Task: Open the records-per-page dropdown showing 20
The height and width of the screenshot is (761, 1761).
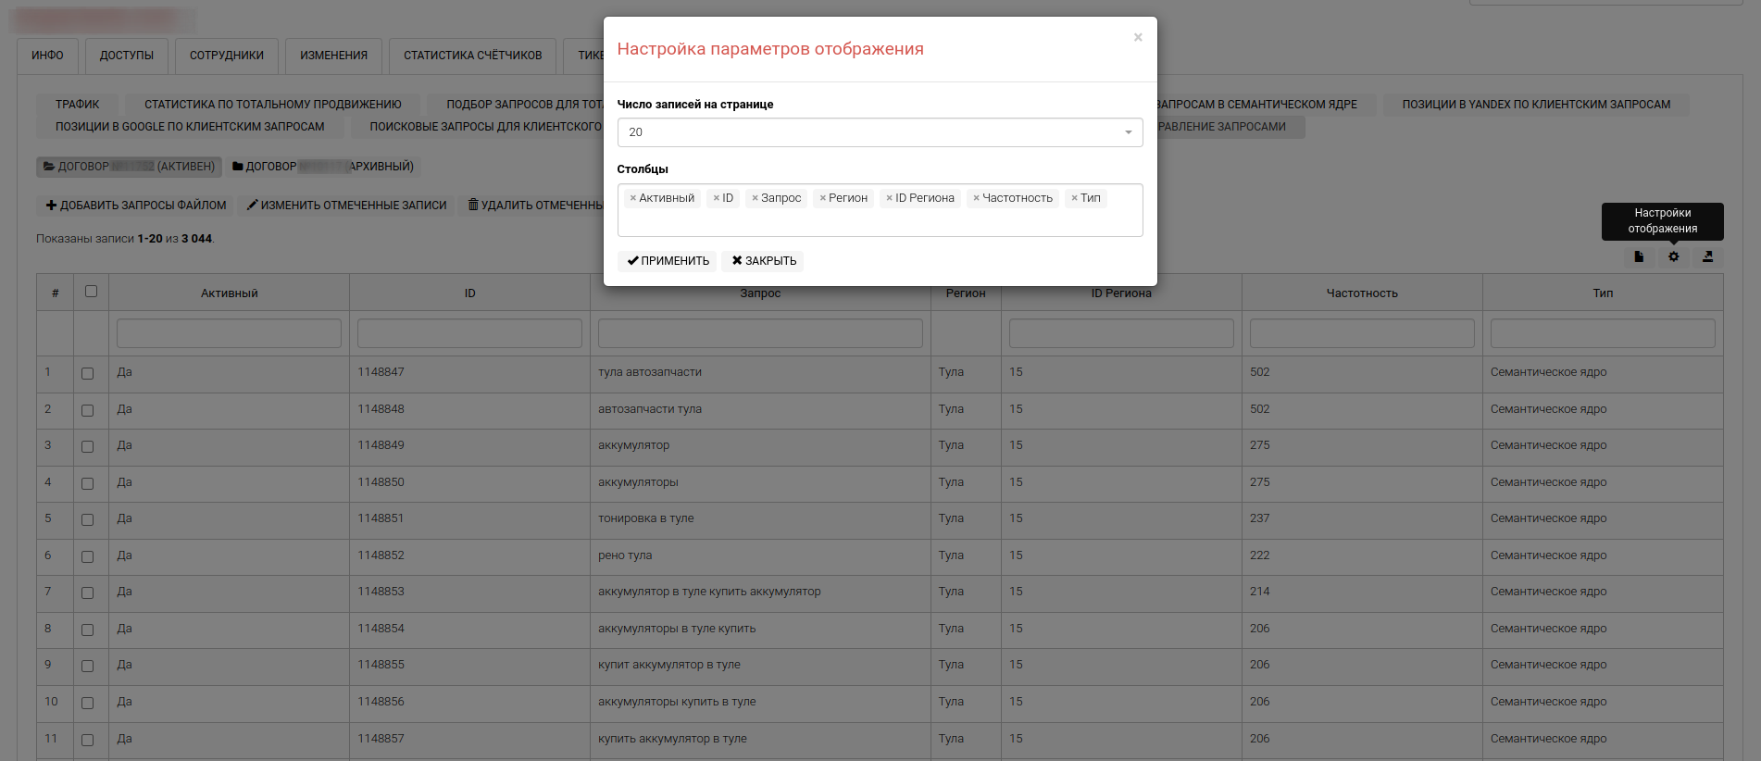Action: [880, 132]
